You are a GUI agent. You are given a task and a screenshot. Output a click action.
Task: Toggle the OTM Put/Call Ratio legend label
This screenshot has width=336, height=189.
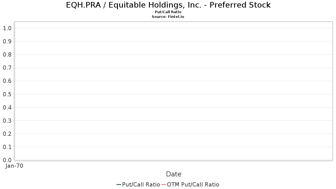click(x=193, y=185)
